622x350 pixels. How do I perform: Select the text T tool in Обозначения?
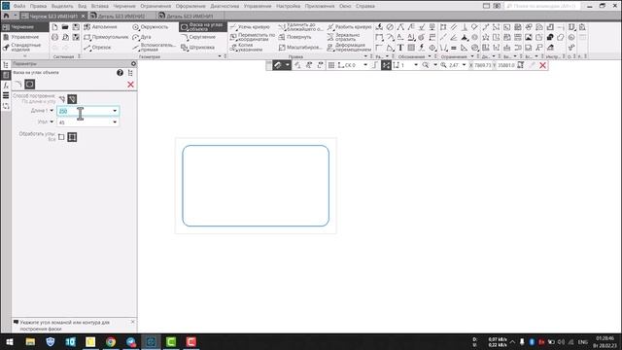point(400,48)
